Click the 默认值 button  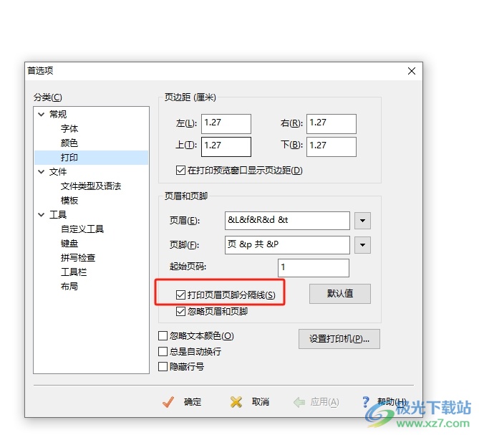pos(340,294)
